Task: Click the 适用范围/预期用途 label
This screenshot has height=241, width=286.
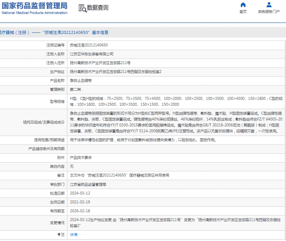Action: click(49, 140)
